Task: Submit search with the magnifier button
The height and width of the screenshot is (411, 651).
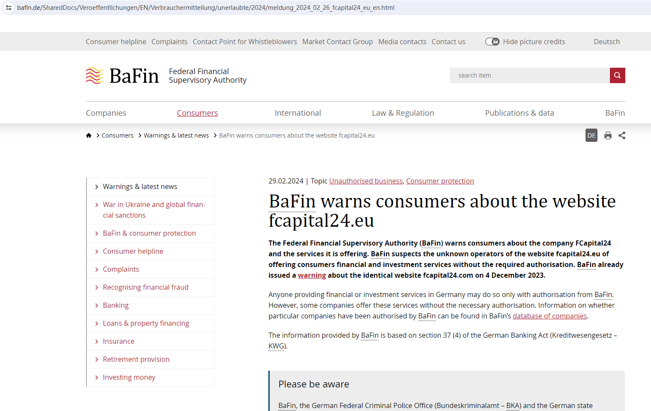Action: coord(617,75)
